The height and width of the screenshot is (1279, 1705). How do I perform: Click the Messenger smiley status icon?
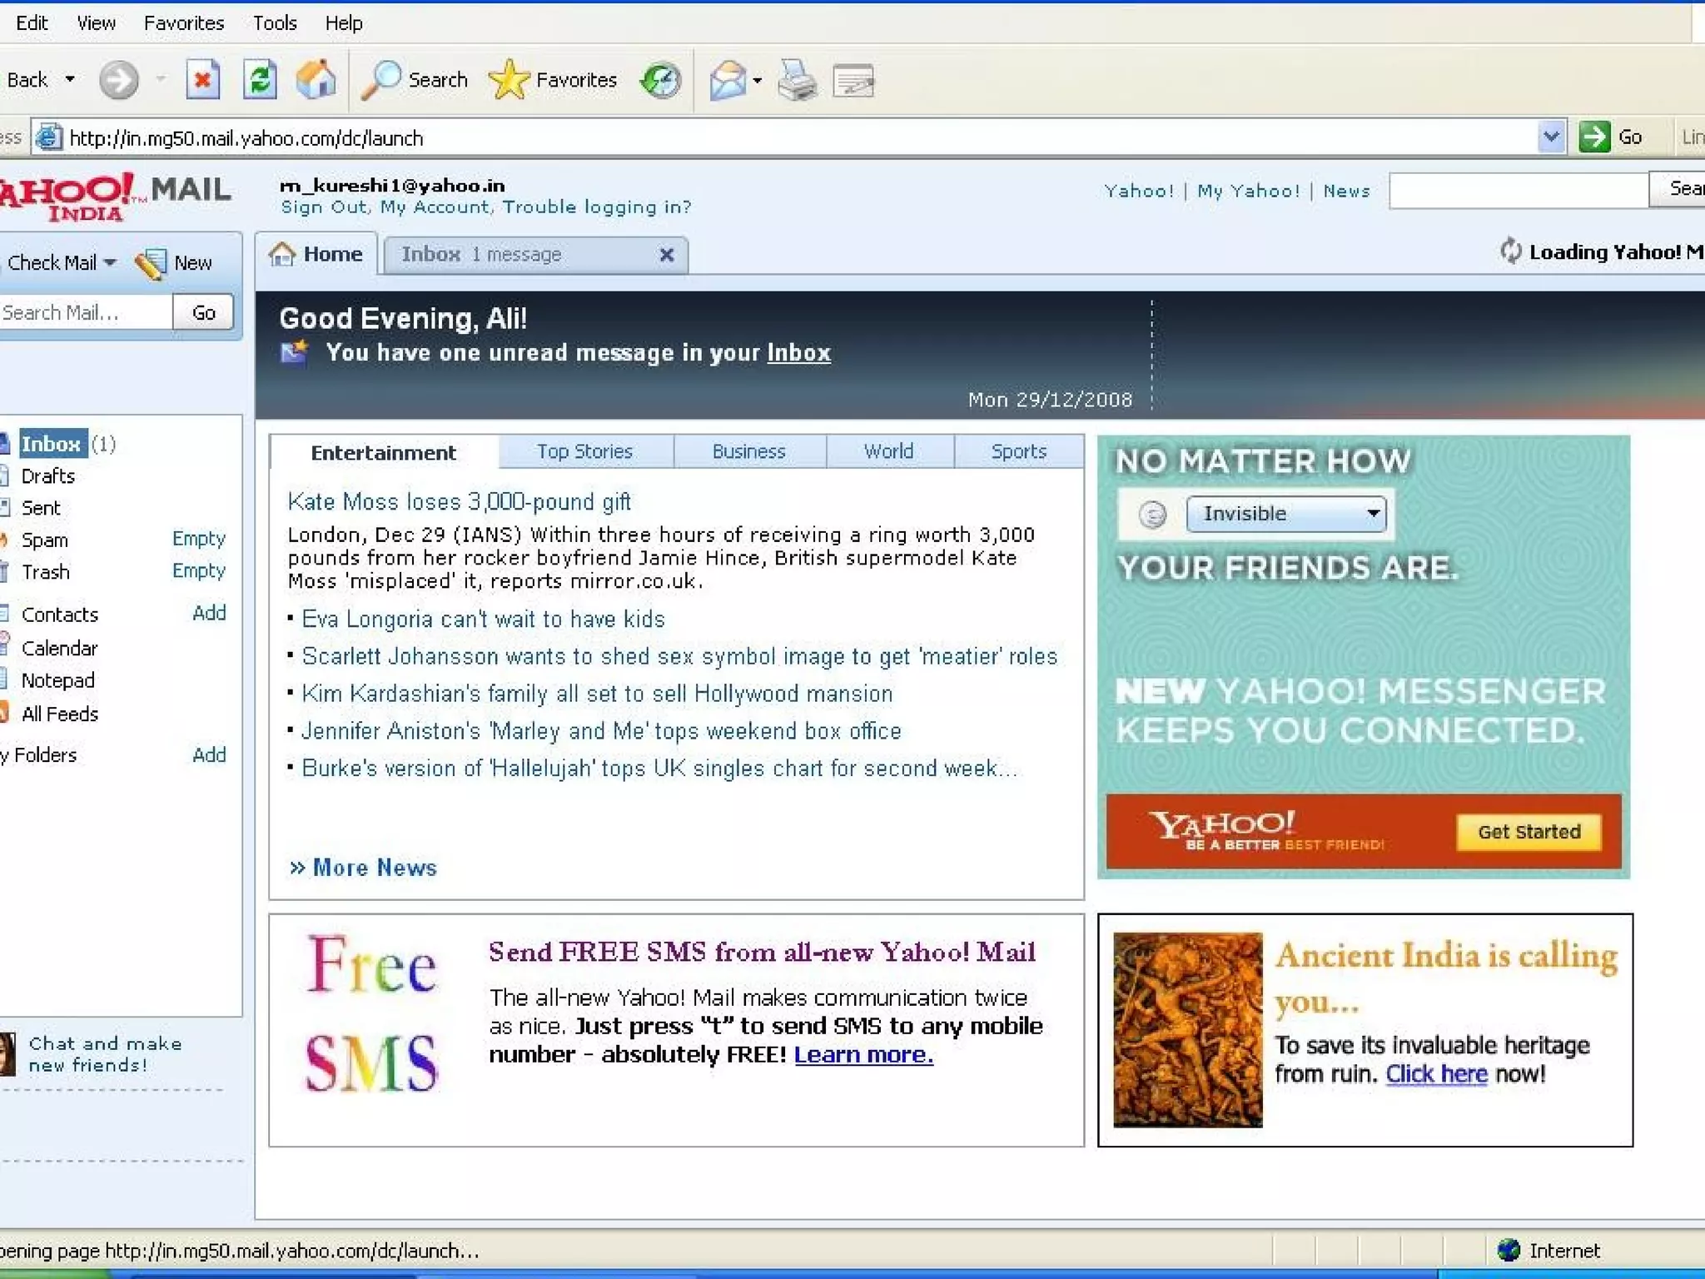click(x=1152, y=515)
